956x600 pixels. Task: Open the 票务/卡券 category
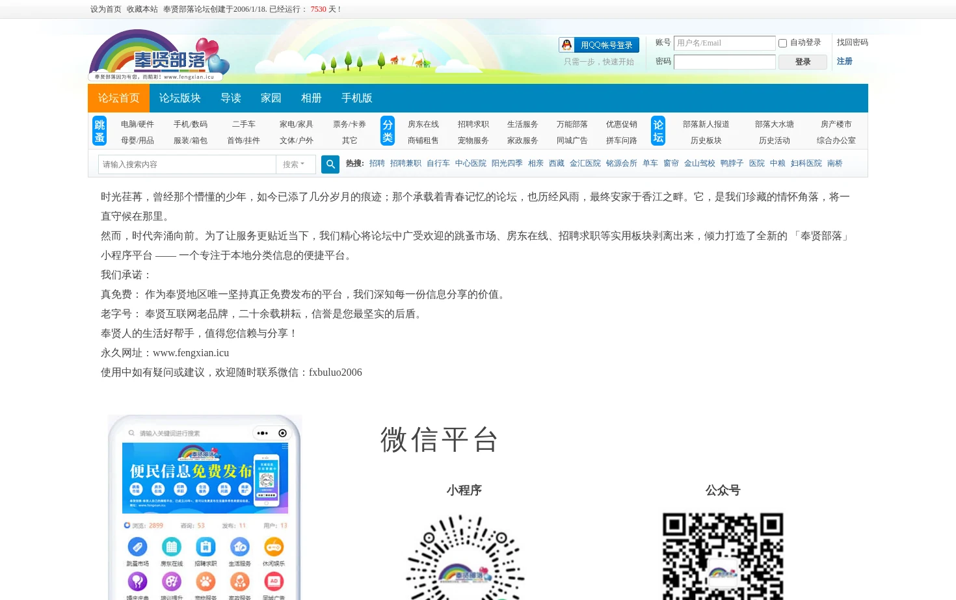point(349,124)
